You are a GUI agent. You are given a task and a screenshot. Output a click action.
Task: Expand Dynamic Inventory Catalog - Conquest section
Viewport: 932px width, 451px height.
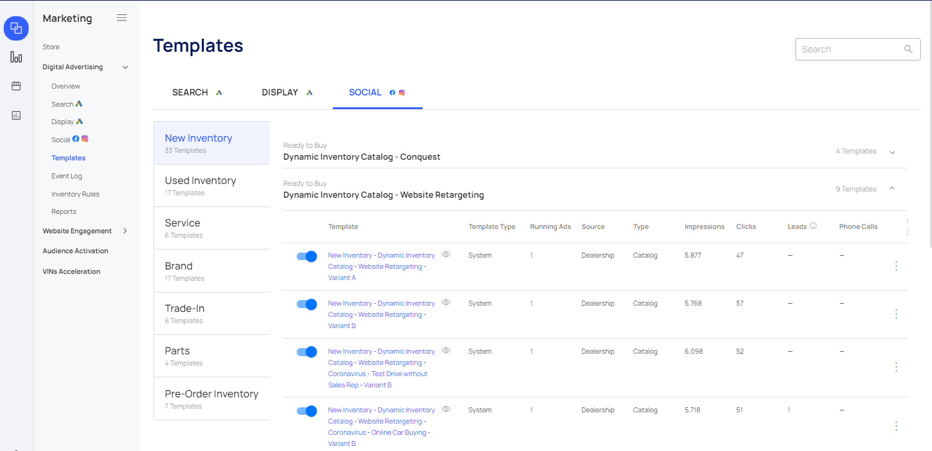coord(892,151)
